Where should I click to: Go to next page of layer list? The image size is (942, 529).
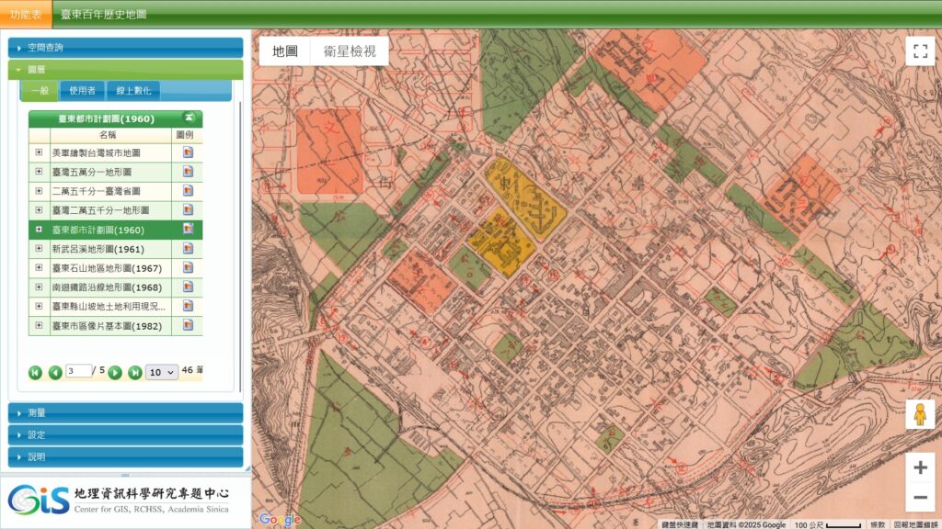(115, 372)
